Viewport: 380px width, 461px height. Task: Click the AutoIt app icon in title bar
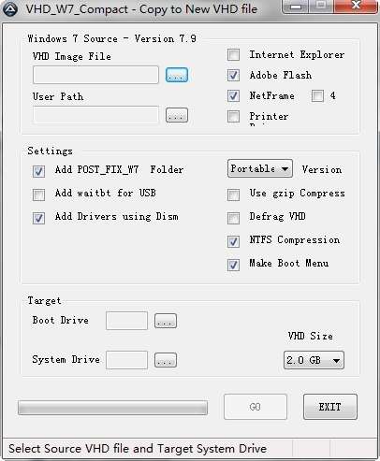click(x=10, y=9)
